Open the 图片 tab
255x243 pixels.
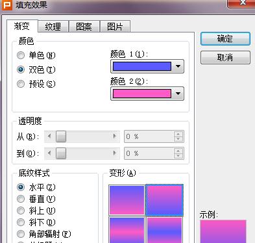click(x=115, y=27)
